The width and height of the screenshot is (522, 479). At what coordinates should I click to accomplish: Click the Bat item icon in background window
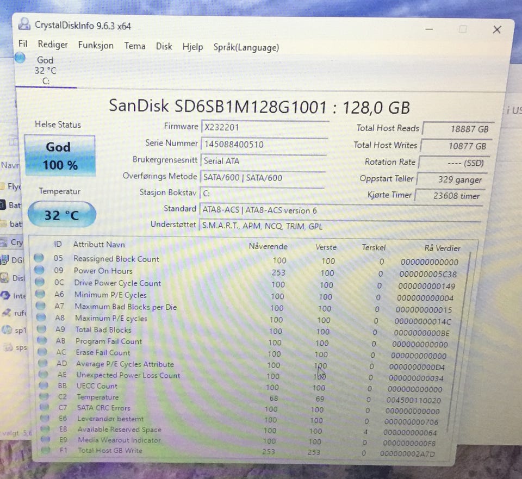click(x=3, y=205)
